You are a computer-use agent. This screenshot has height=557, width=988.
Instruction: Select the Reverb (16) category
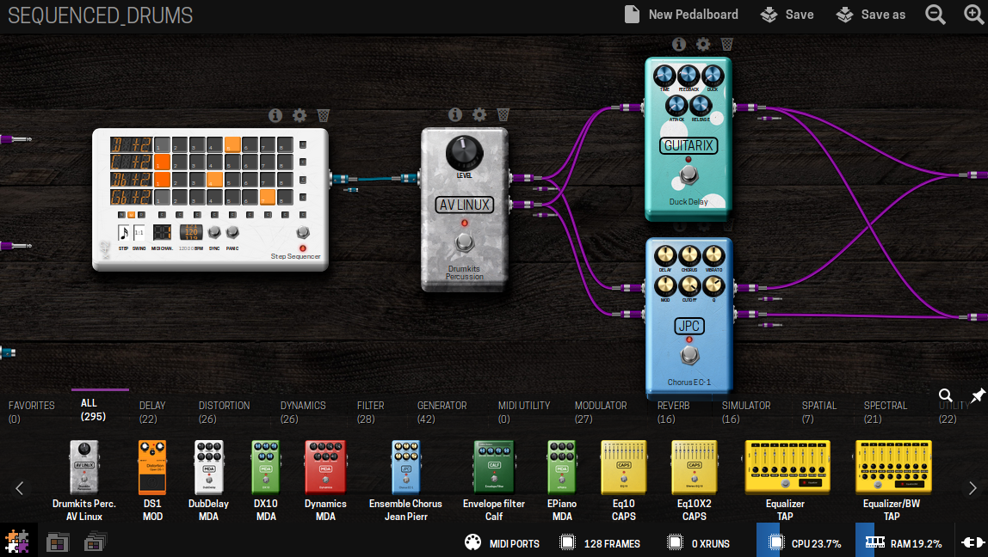coord(673,412)
